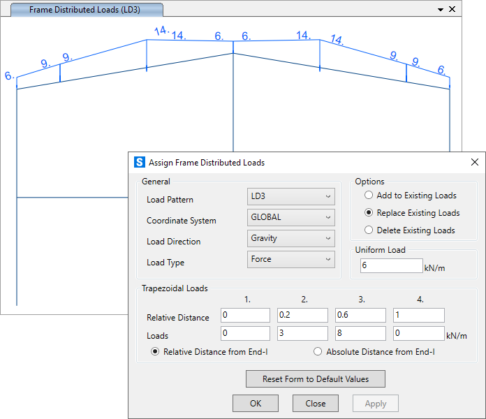Click the Loads field for point 3
Screen dimensions: 486x419
[x=360, y=334]
